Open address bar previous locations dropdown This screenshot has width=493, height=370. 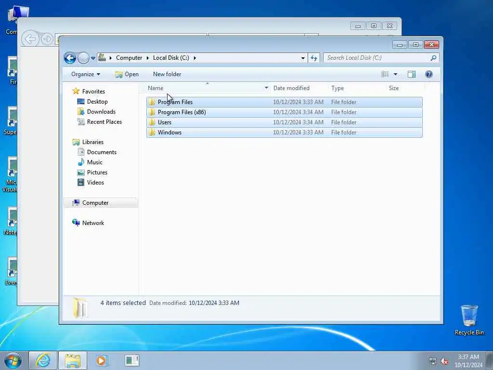(303, 58)
